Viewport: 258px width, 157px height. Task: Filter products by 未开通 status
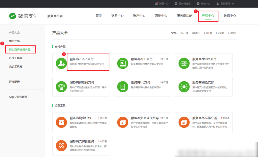(184, 33)
